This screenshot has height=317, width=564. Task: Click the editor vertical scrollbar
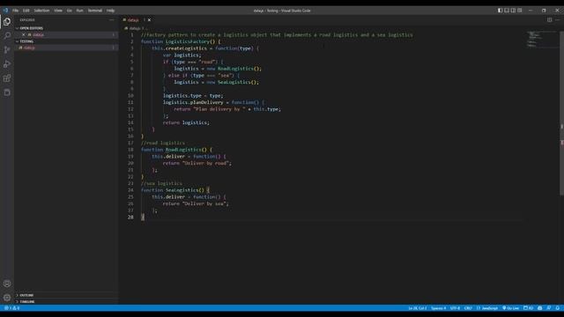pyautogui.click(x=562, y=114)
